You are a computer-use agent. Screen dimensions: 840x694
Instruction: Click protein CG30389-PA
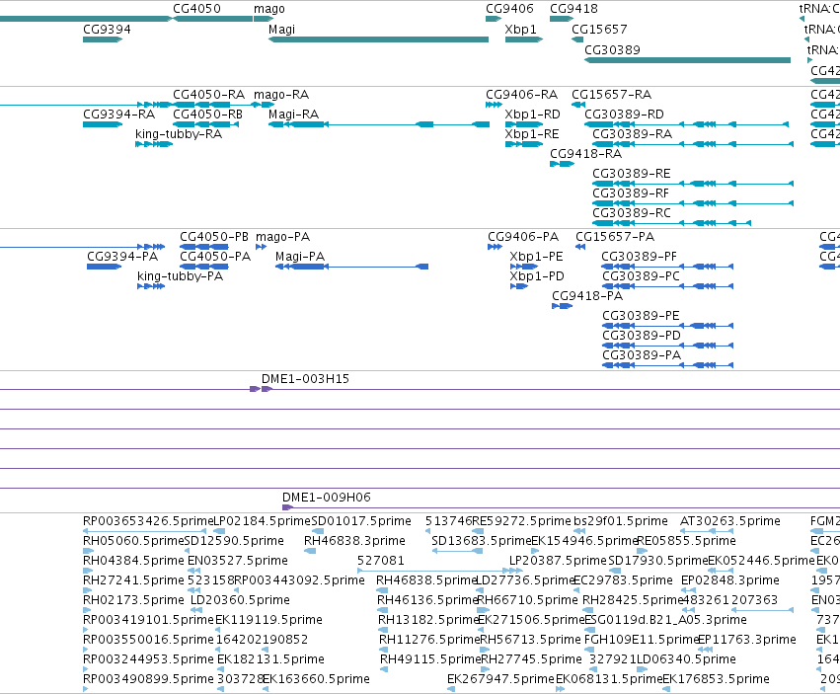642,354
